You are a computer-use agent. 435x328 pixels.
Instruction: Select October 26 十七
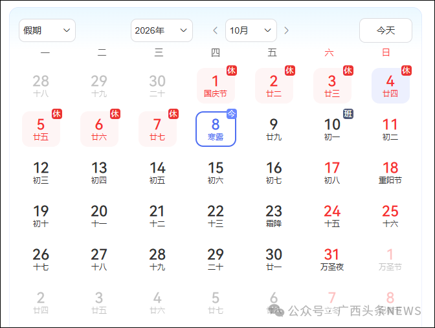pyautogui.click(x=41, y=259)
